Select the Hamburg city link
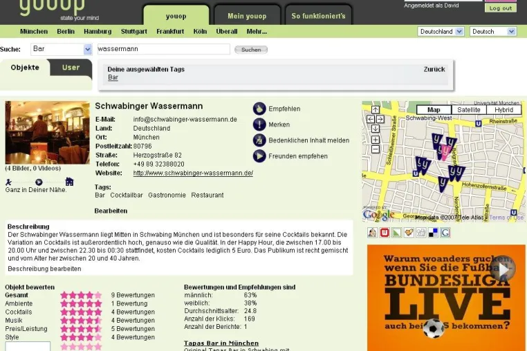 pos(98,32)
